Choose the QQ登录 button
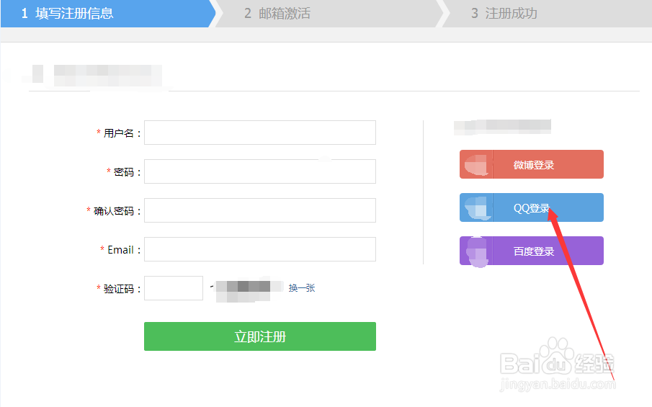 (532, 207)
